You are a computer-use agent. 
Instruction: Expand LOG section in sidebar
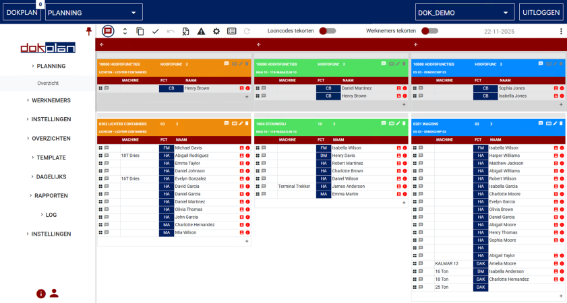48,215
